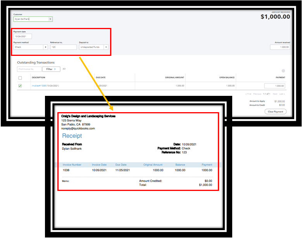302x241 pixels.
Task: Expand the Customer dropdown arrow
Action: click(50, 19)
